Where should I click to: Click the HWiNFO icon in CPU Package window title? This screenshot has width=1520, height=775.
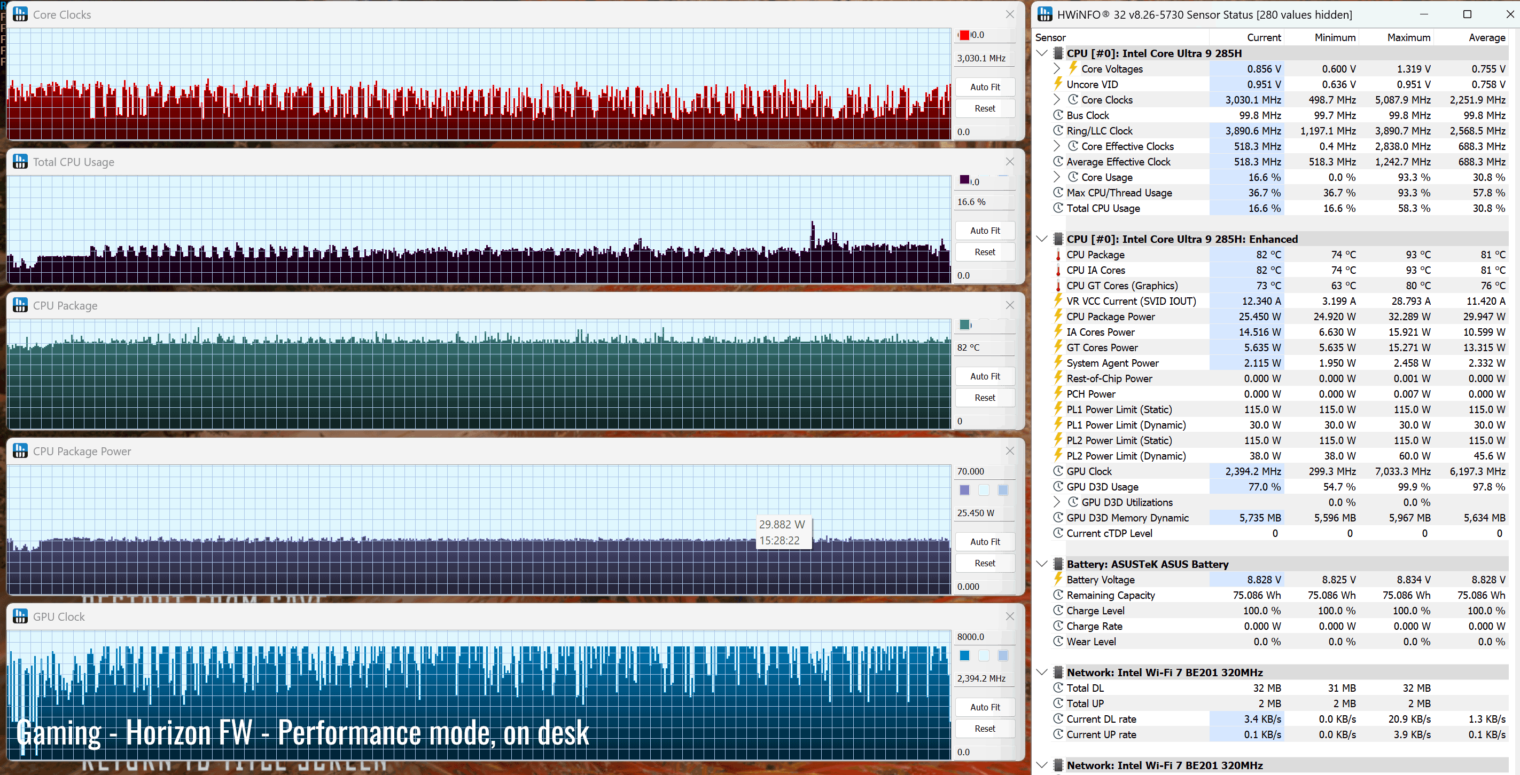point(20,305)
